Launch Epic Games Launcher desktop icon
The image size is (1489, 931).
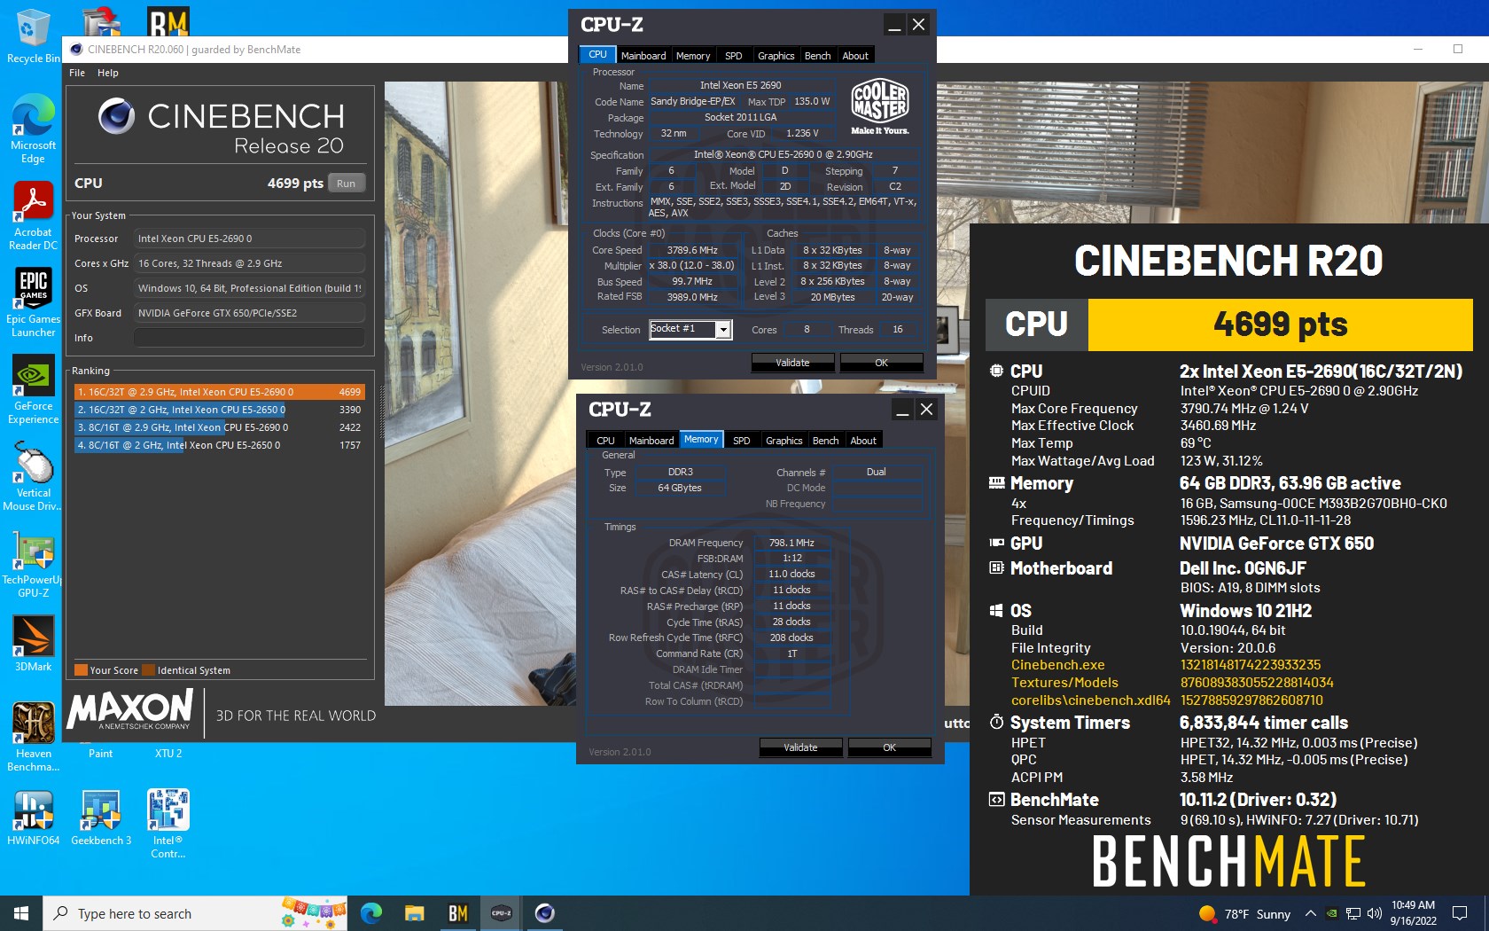click(x=33, y=302)
